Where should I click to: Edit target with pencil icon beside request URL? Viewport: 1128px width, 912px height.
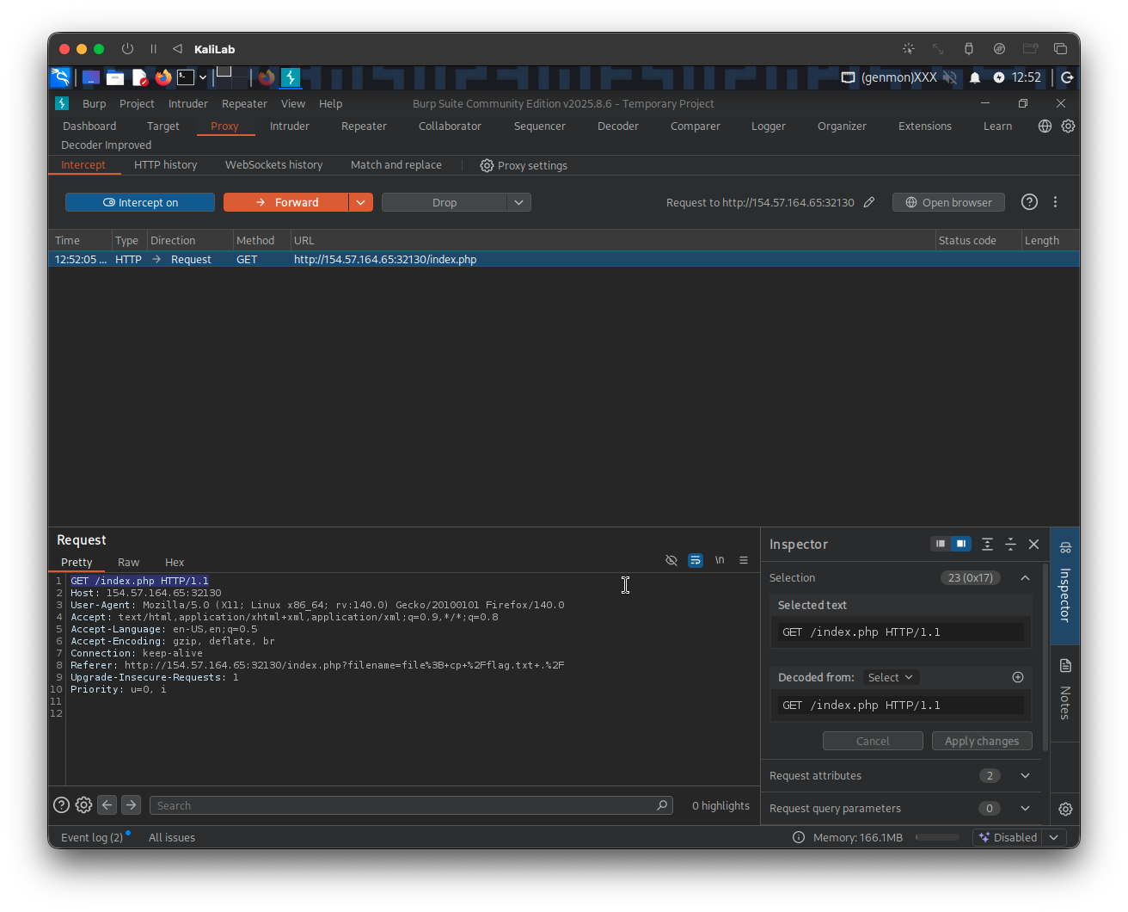[x=869, y=202]
